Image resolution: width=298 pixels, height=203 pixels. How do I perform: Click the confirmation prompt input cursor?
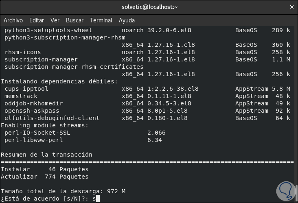tap(97, 199)
